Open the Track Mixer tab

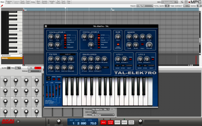pyautogui.click(x=23, y=2)
